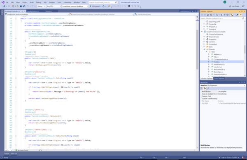Pin the BookingsController.cs tab
Screen dimensions: 247x160
tap(22, 12)
